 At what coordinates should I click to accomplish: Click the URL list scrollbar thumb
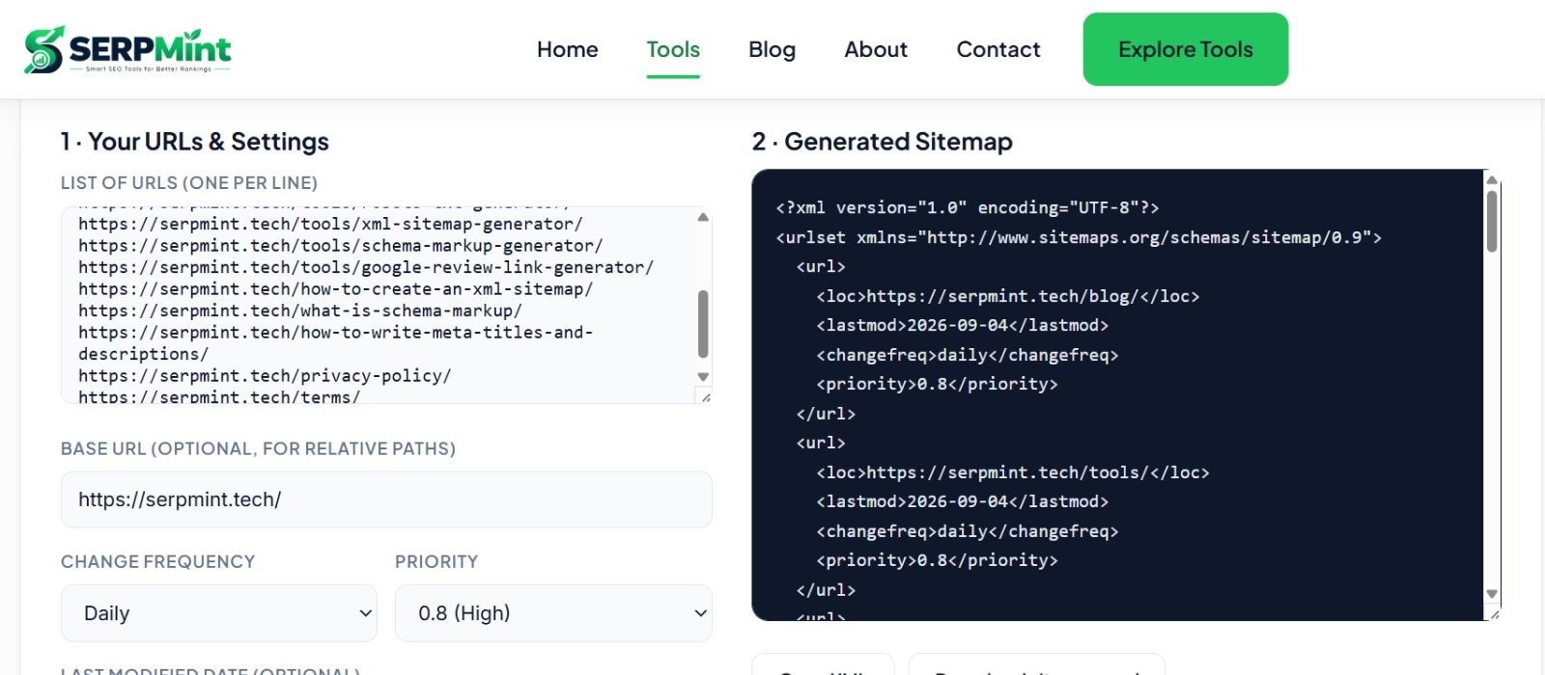click(x=703, y=323)
